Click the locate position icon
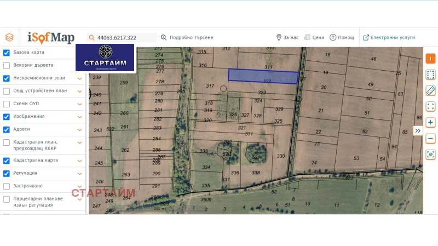This screenshot has height=246, width=438. 430,155
